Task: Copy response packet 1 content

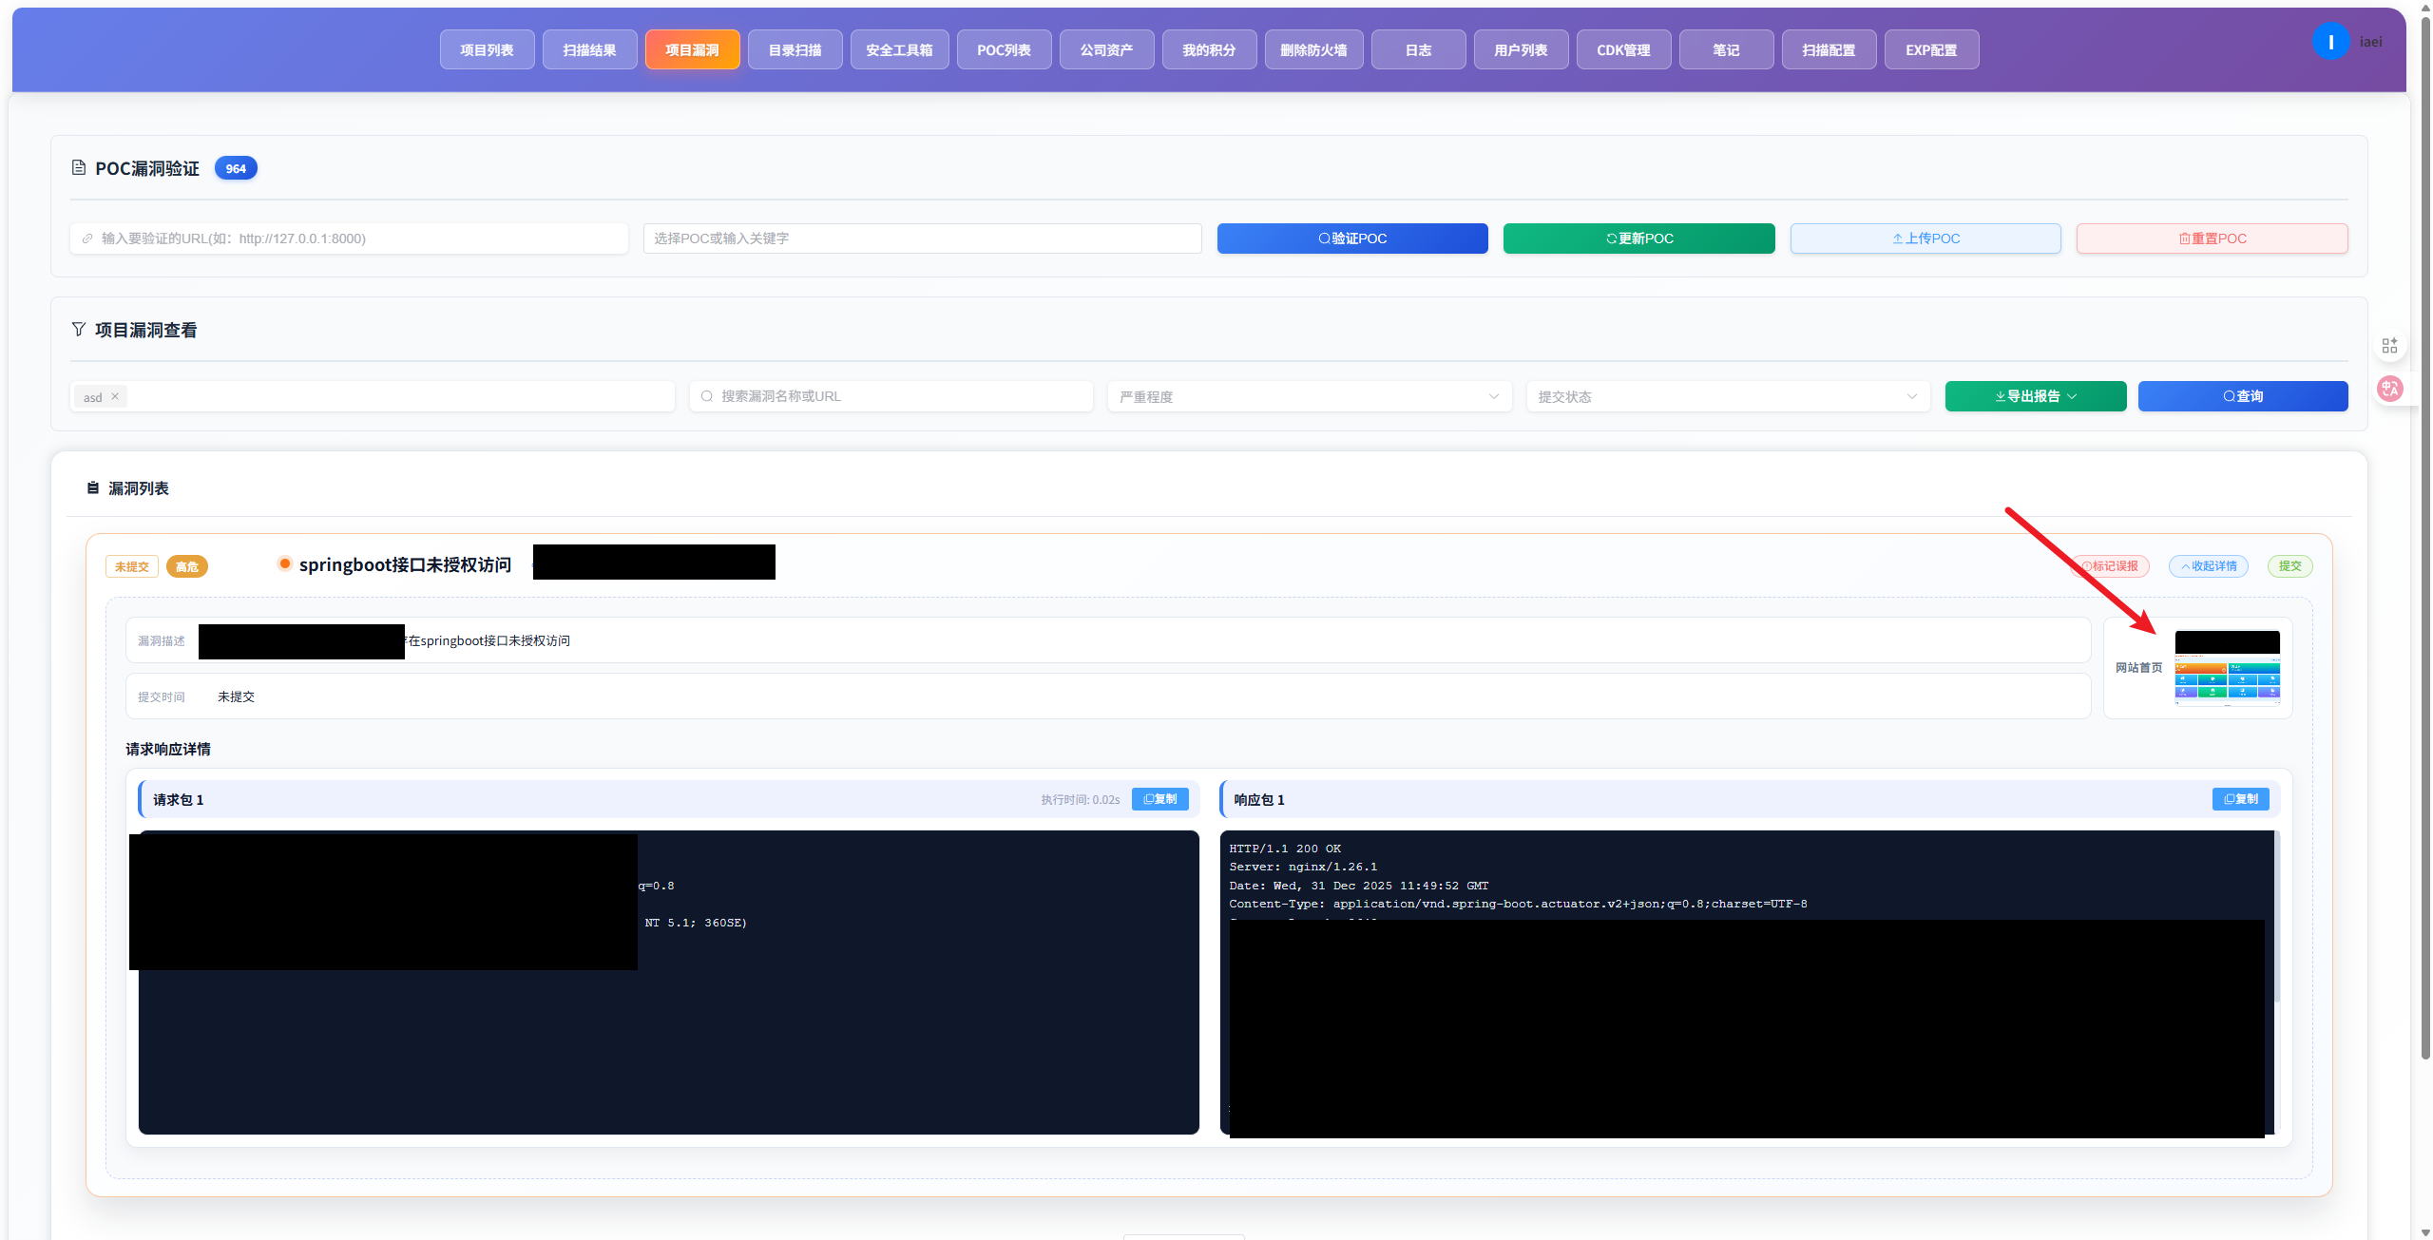Action: coord(2240,799)
